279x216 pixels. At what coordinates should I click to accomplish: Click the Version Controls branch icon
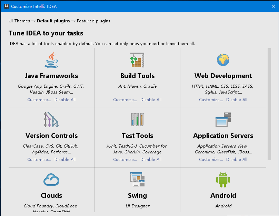[x=51, y=120]
